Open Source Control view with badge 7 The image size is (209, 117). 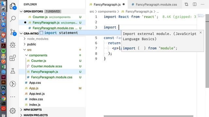pos(13,32)
